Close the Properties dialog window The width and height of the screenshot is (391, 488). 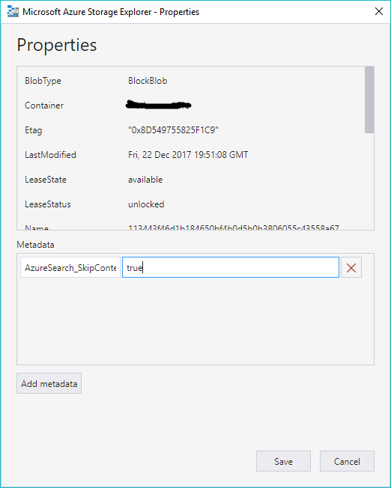[x=379, y=11]
